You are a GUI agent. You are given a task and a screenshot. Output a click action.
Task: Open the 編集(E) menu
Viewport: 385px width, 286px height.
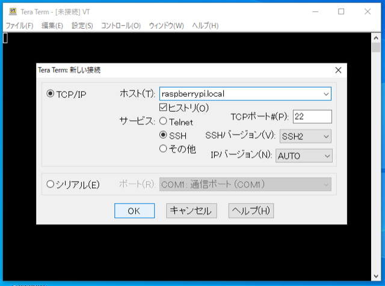52,25
